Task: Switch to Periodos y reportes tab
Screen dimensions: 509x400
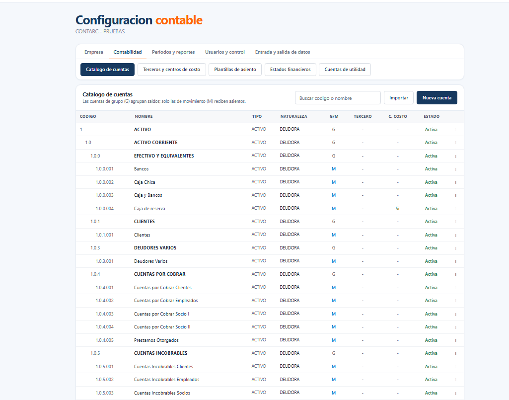Action: coord(173,52)
